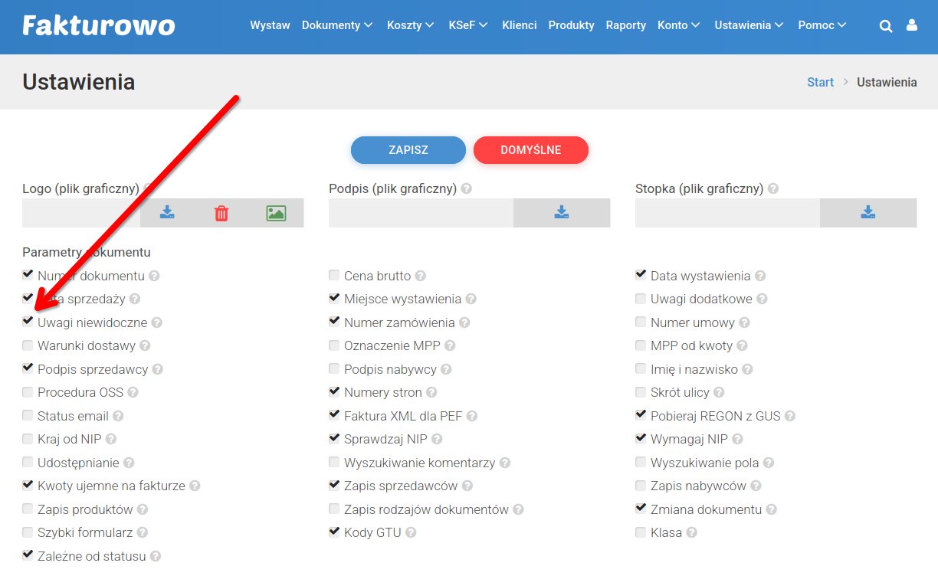Screen dimensions: 938x576
Task: Click the search magnifier icon in header
Action: click(886, 26)
